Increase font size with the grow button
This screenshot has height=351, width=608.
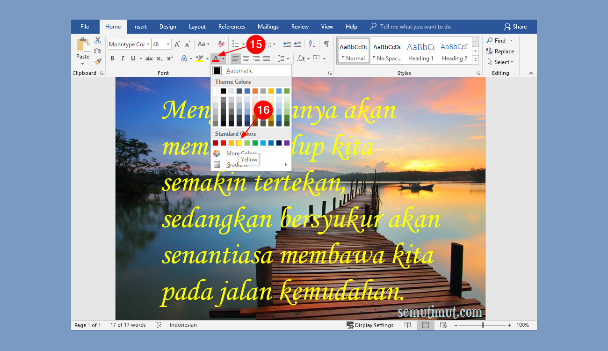click(177, 44)
